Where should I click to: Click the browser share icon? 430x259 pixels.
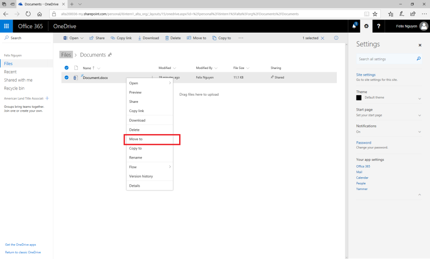point(413,14)
